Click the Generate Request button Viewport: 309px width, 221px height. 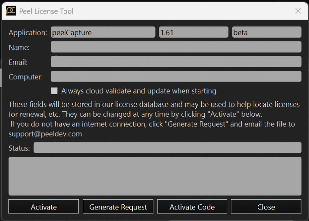(x=118, y=207)
